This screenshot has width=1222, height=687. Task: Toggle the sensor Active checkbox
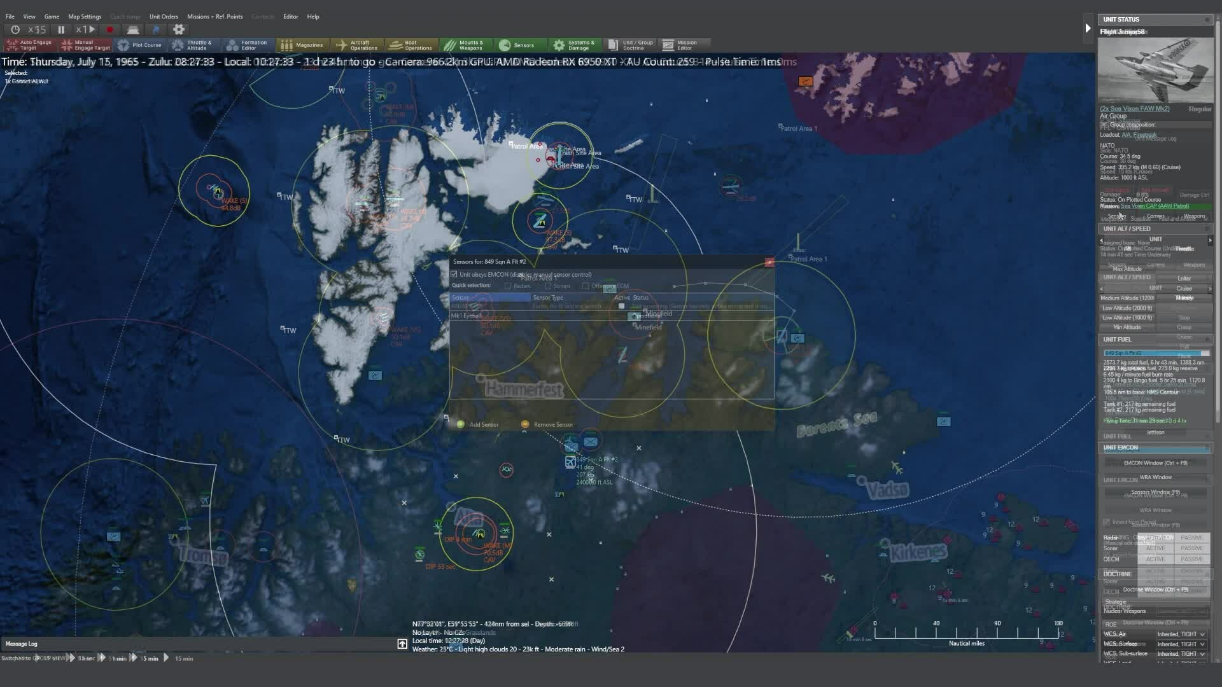click(622, 306)
